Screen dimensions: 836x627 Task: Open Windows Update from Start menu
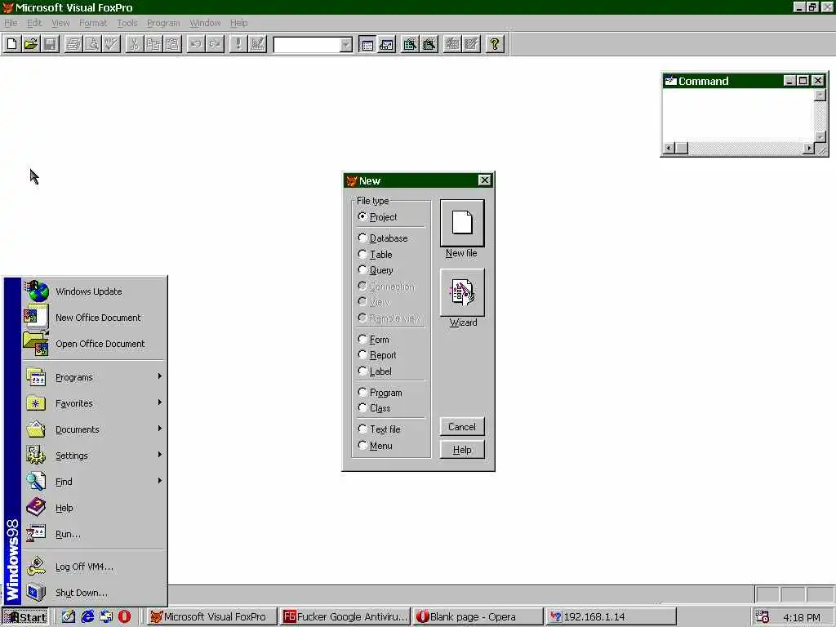coord(94,291)
